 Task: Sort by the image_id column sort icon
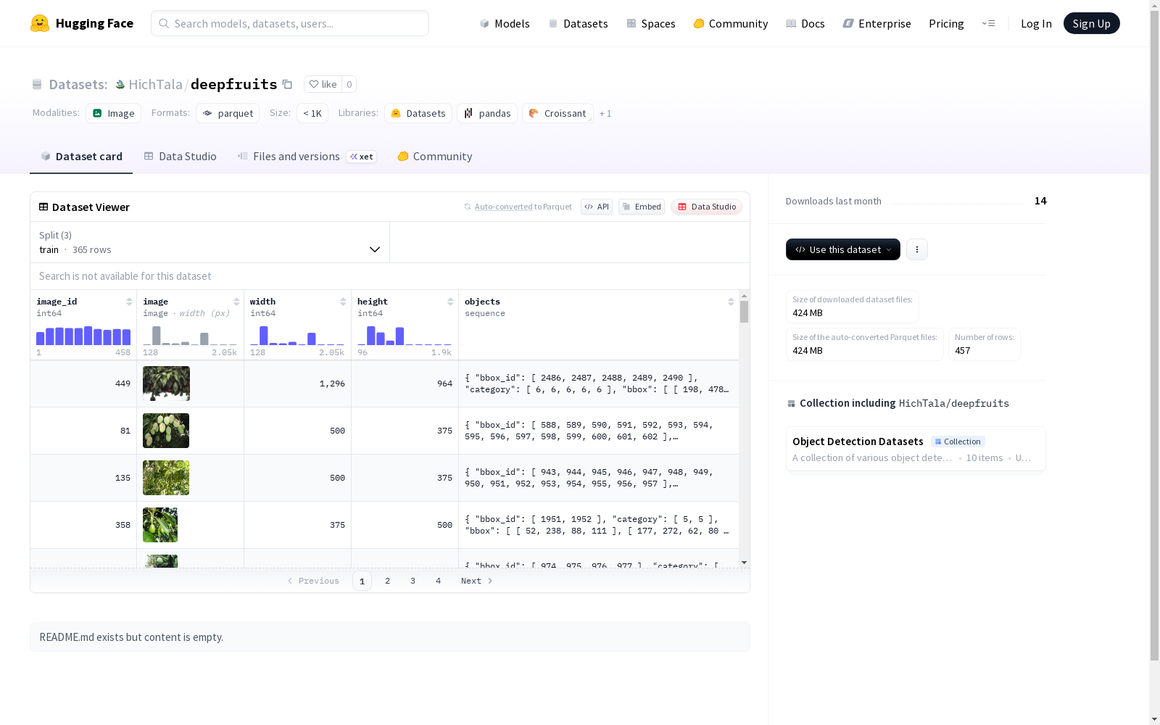129,302
